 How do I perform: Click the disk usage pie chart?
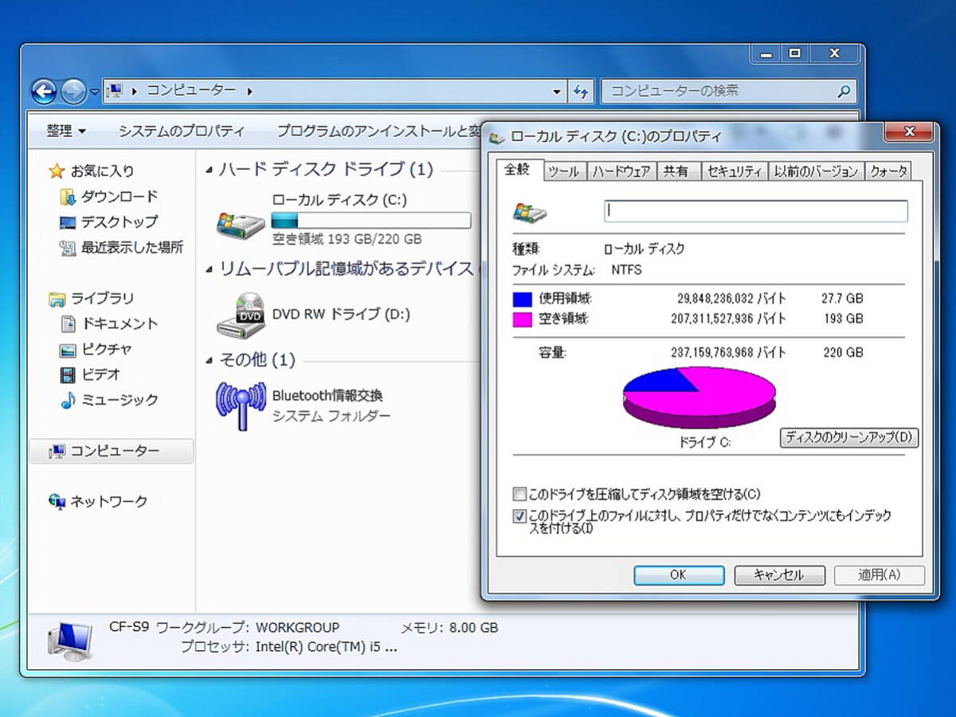[x=699, y=398]
